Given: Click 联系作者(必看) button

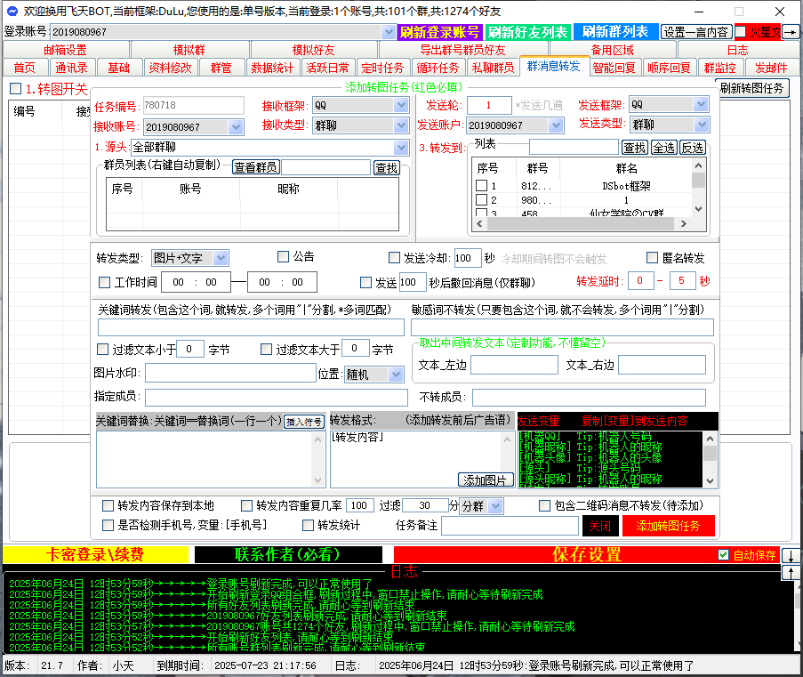Looking at the screenshot, I should coord(288,554).
